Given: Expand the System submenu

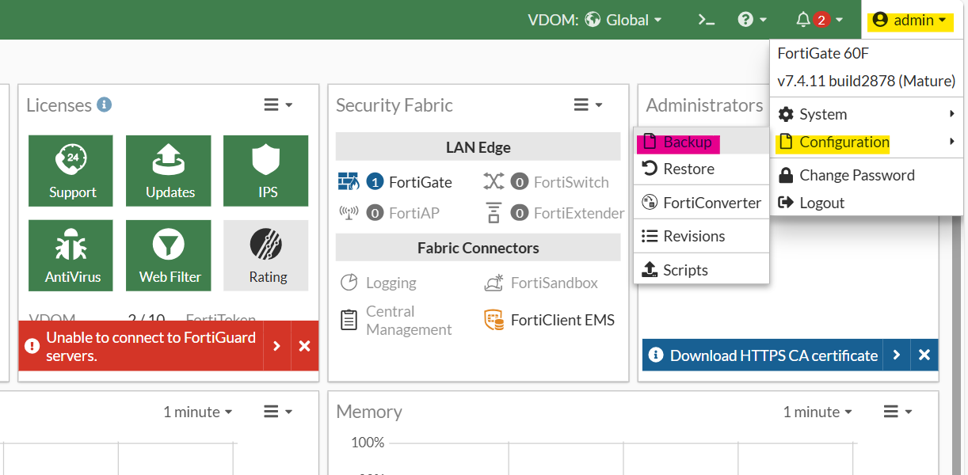Looking at the screenshot, I should click(x=867, y=114).
